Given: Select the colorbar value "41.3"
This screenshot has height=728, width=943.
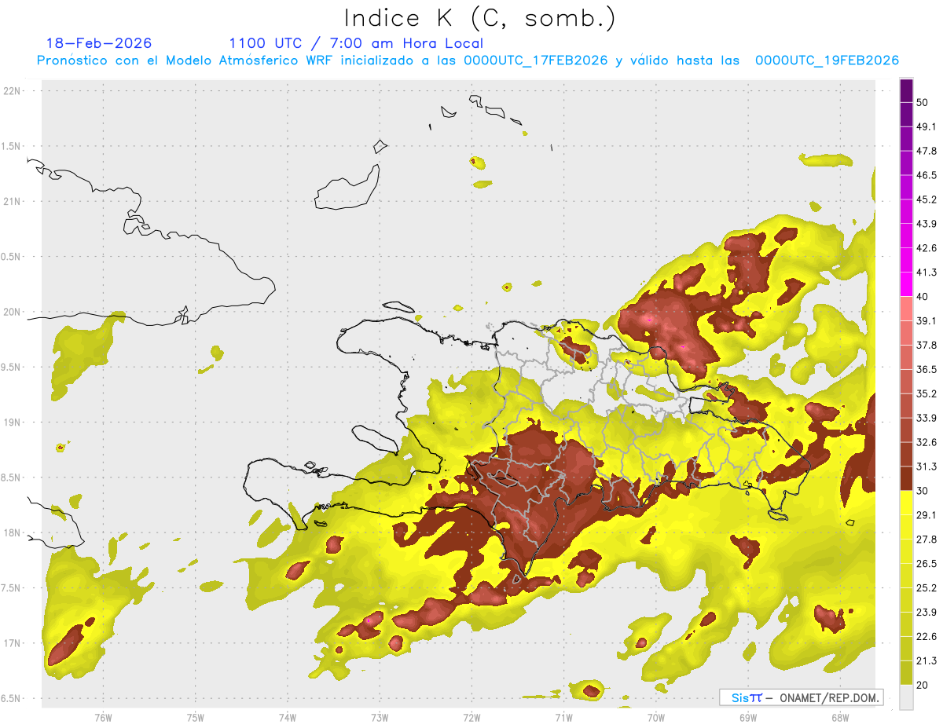Looking at the screenshot, I should [926, 273].
